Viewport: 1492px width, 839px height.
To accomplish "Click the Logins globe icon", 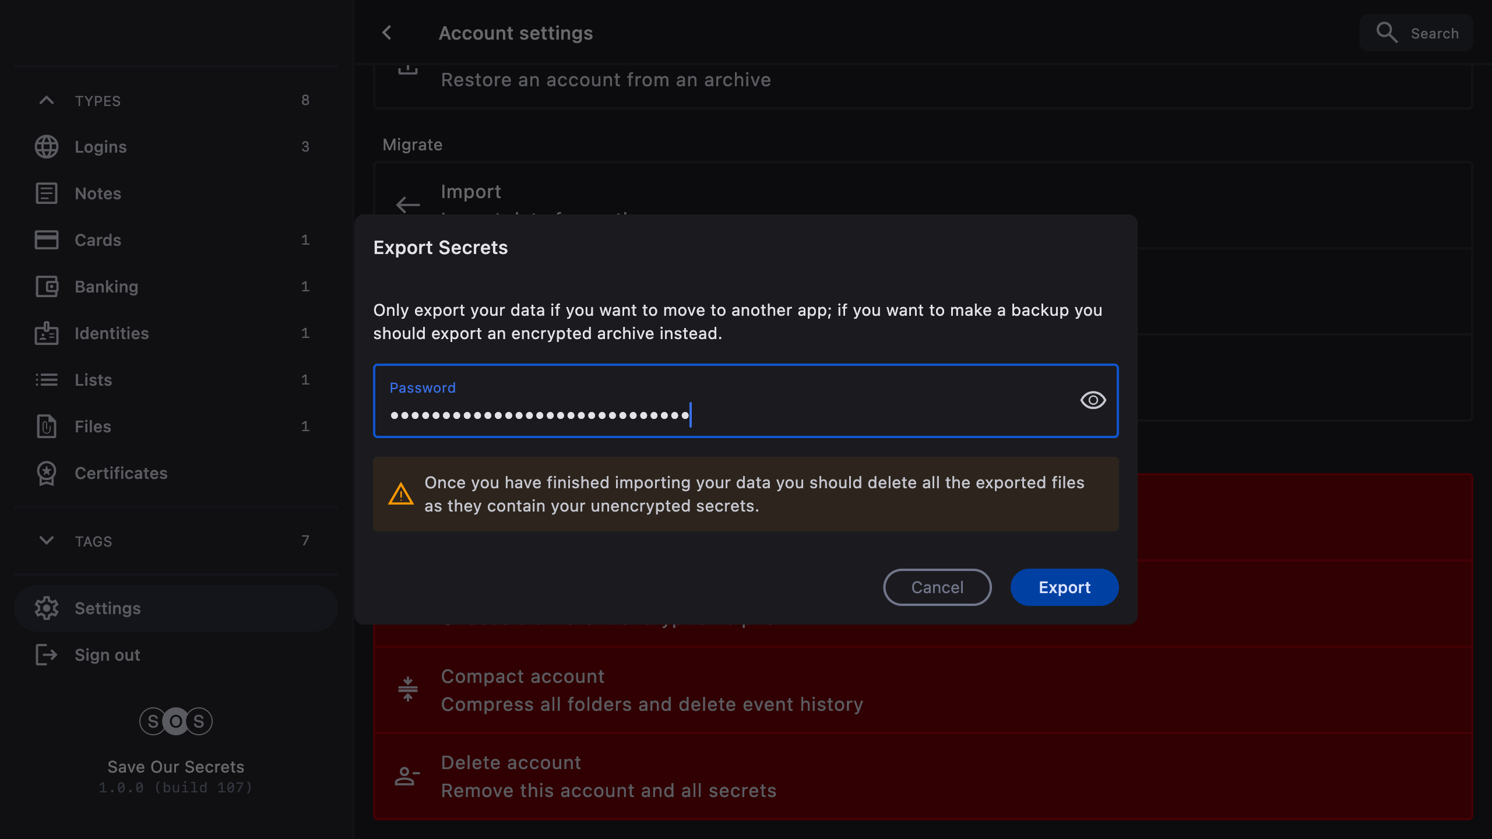I will pos(47,147).
